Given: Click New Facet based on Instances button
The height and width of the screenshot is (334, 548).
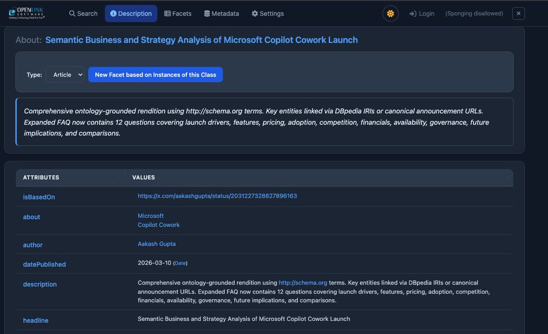Looking at the screenshot, I should [155, 75].
